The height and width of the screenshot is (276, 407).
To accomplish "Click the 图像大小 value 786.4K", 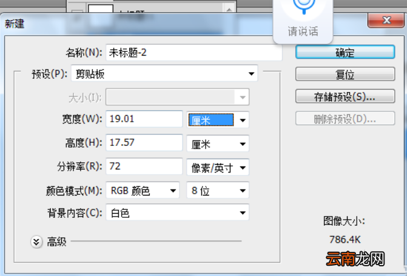I will click(345, 240).
